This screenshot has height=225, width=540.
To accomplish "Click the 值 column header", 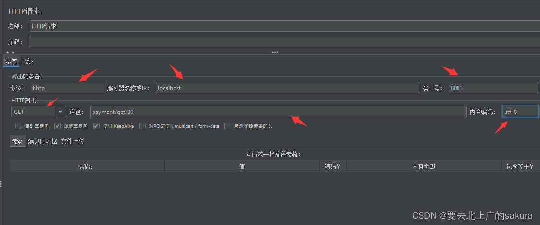I will click(x=242, y=167).
